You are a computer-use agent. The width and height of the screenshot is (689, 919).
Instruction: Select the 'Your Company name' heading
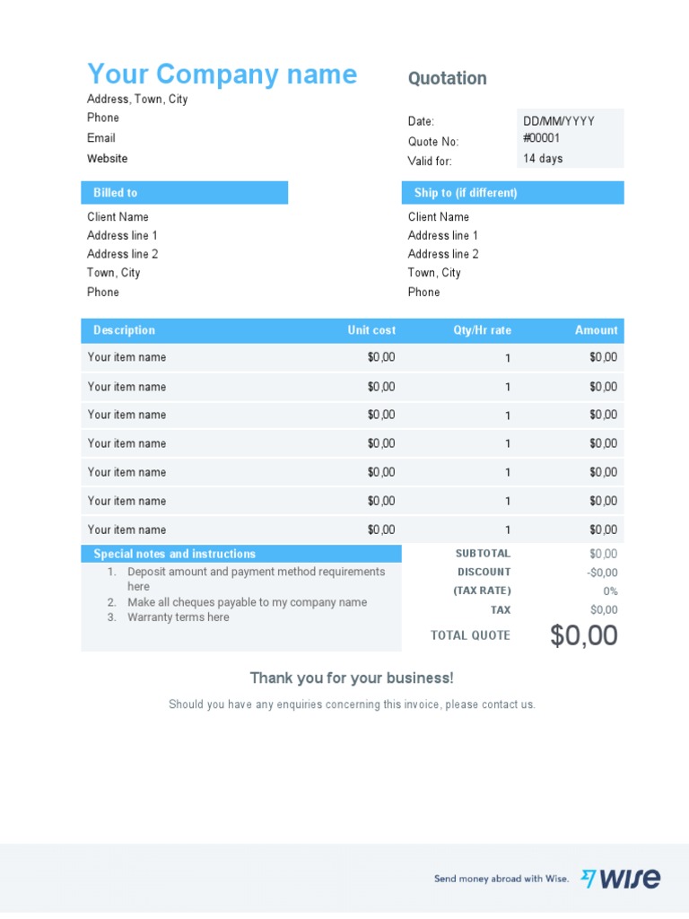[x=222, y=74]
